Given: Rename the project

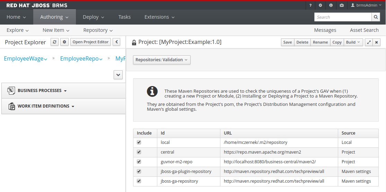Looking at the screenshot, I should (x=320, y=42).
